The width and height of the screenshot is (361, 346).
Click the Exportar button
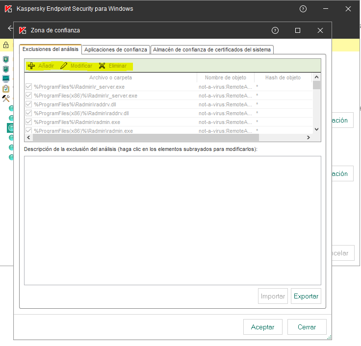306,296
